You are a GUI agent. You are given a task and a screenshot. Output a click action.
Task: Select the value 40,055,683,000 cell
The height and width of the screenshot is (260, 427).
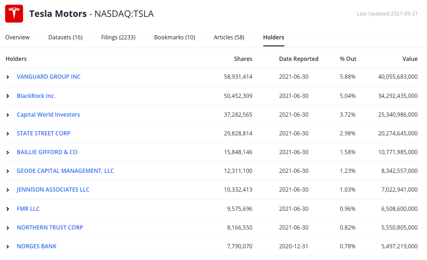coord(397,77)
